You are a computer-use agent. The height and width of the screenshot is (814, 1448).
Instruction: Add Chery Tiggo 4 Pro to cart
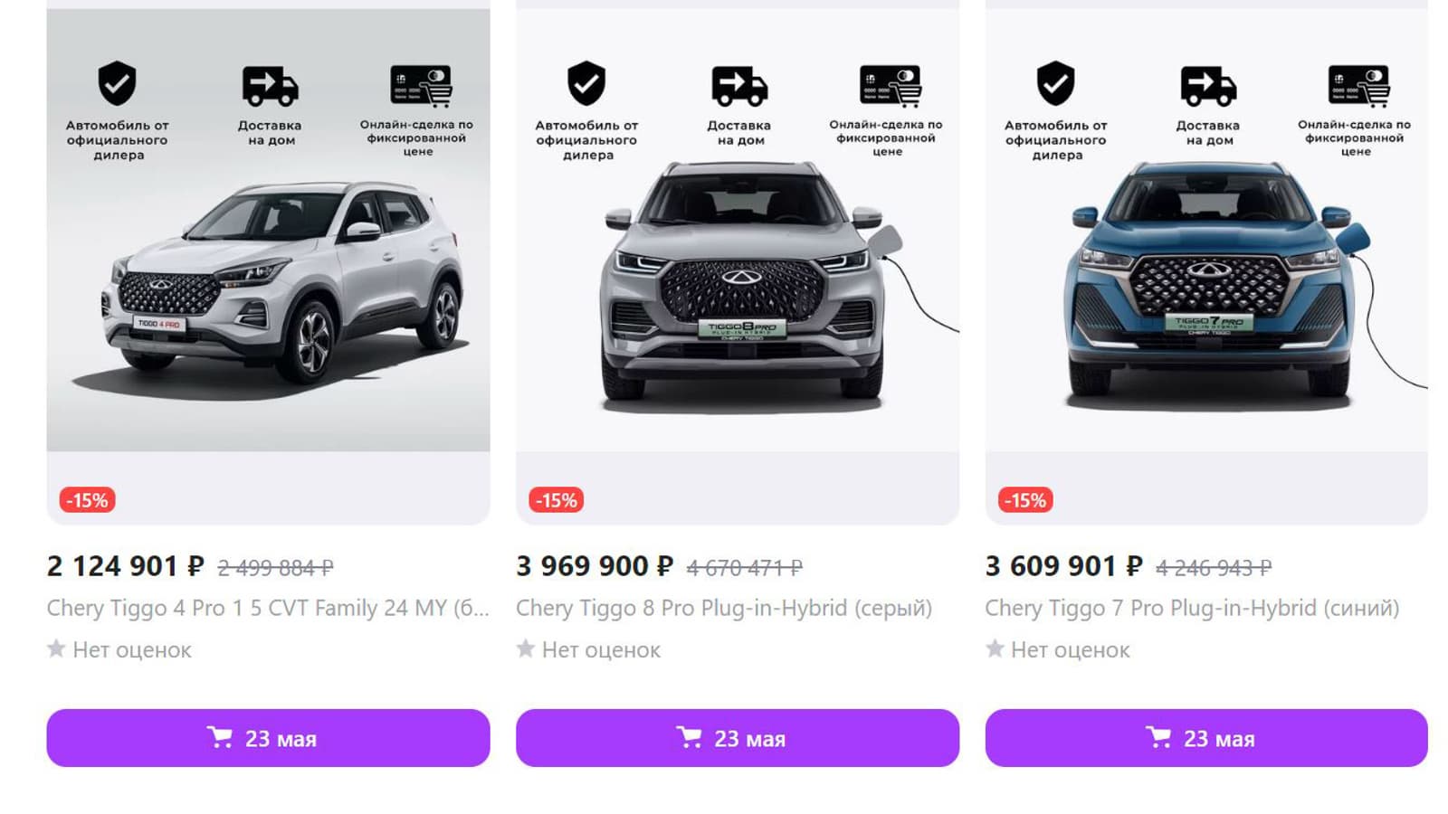pyautogui.click(x=268, y=738)
